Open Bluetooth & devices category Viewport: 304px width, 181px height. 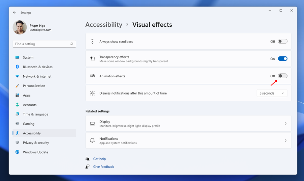tap(44, 67)
